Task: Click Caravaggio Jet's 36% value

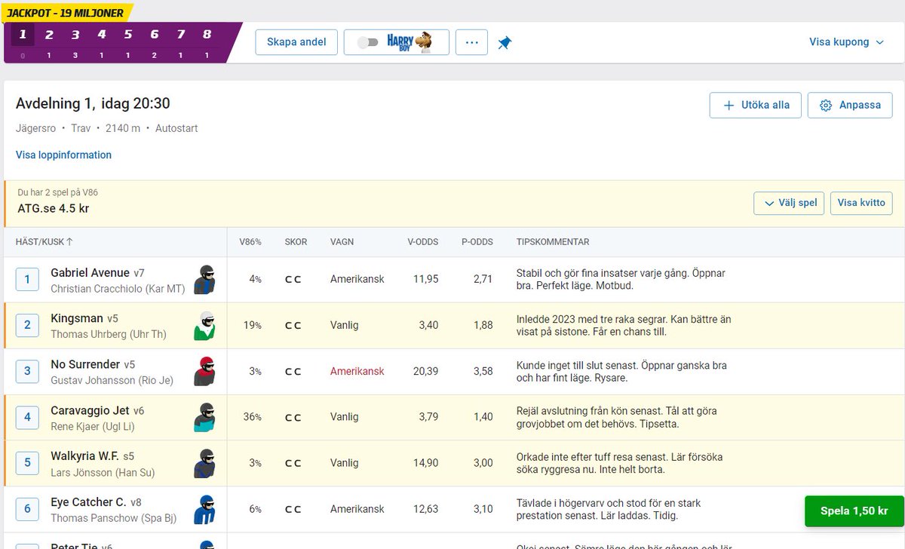Action: click(251, 417)
